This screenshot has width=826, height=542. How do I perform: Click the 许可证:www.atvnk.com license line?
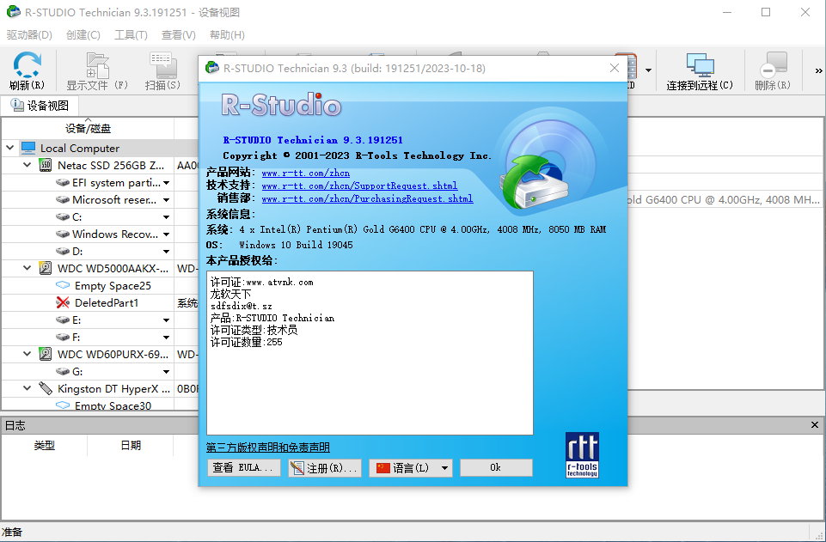262,282
